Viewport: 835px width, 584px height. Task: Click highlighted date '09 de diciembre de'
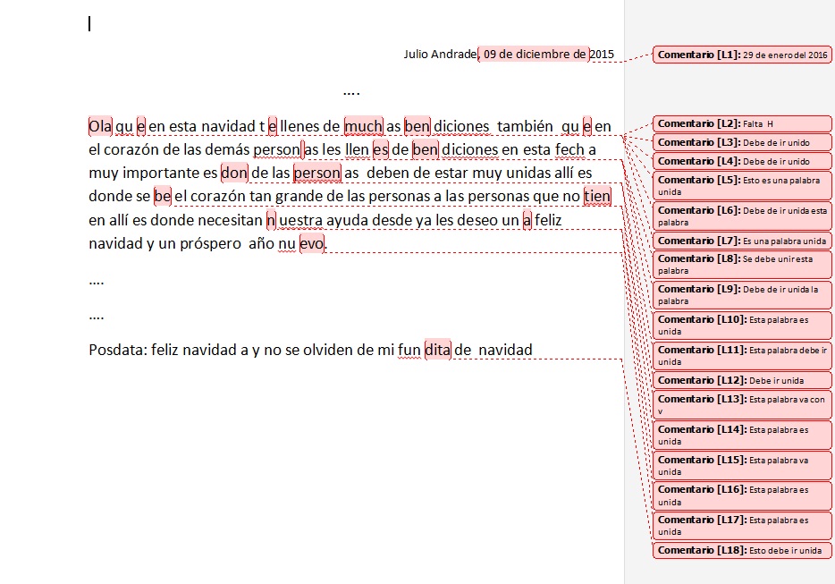pyautogui.click(x=534, y=54)
